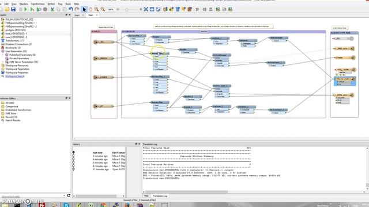Image resolution: width=369 pixels, height=207 pixels.
Task: Open the View menu
Action: pos(14,4)
